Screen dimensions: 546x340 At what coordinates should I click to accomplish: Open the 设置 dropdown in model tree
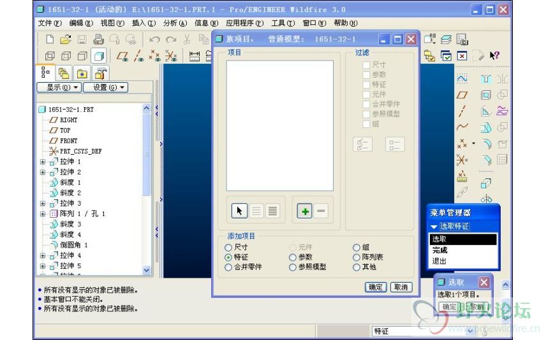pyautogui.click(x=106, y=87)
